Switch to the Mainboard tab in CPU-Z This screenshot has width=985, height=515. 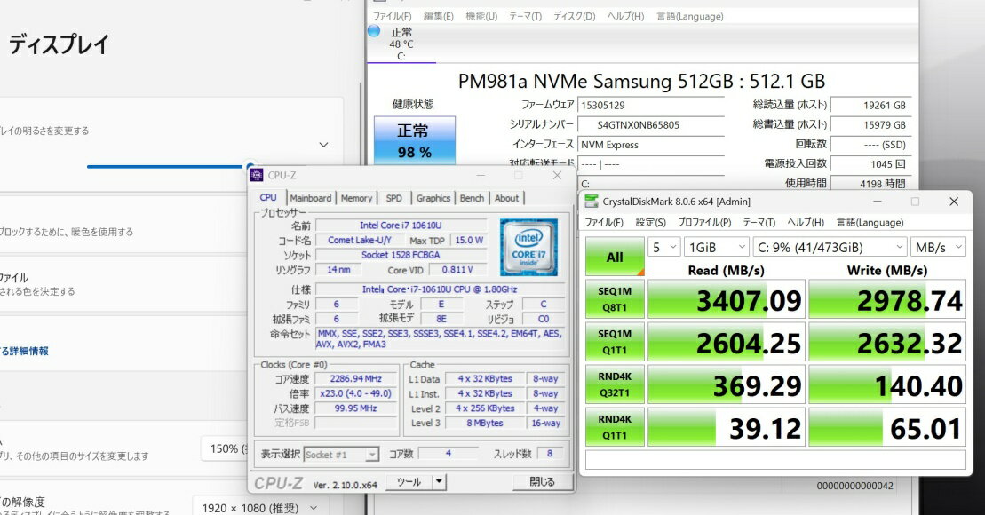[310, 198]
